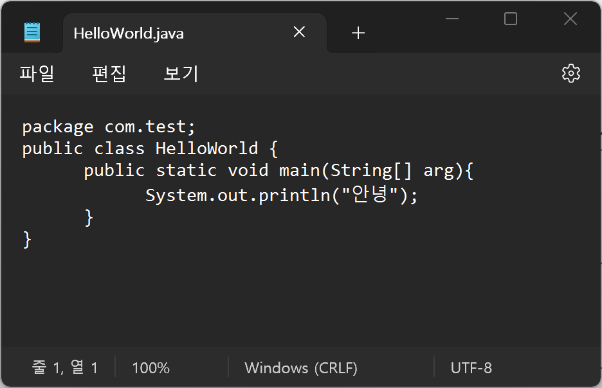The image size is (602, 388).
Task: Click the 'public class HelloWorld {' line
Action: [x=150, y=149]
